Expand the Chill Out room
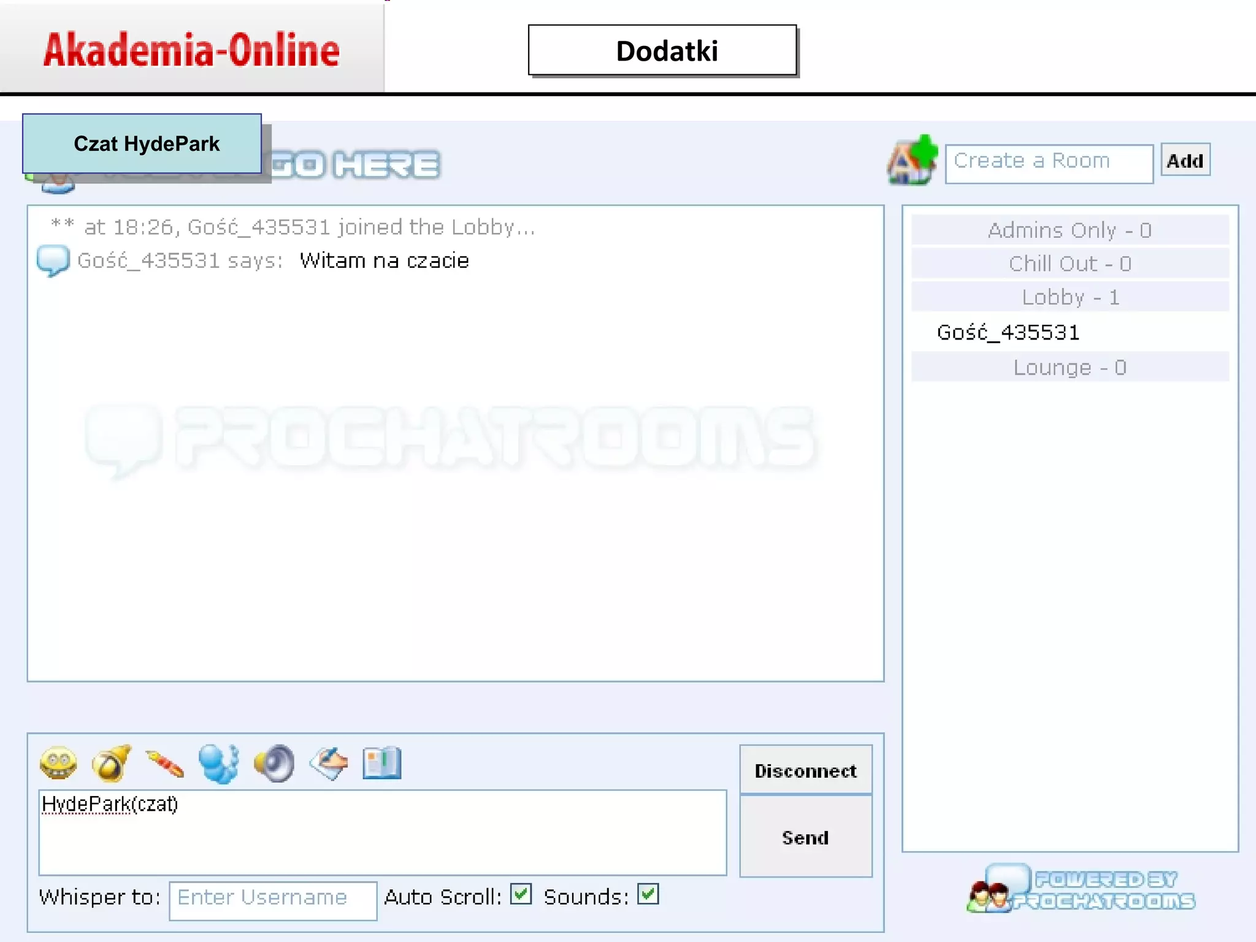1256x942 pixels. [x=1070, y=264]
